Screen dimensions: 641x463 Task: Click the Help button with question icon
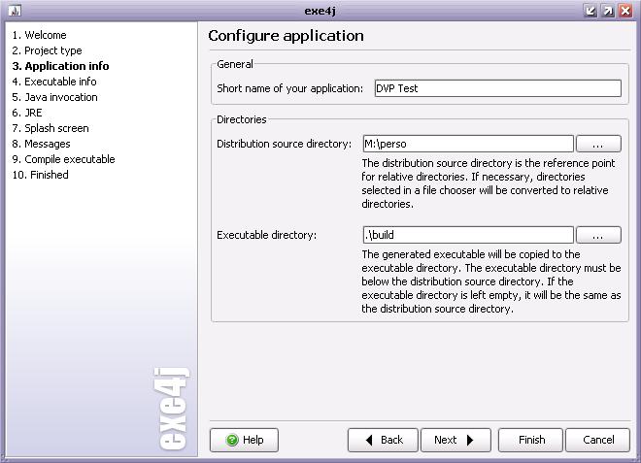point(244,440)
